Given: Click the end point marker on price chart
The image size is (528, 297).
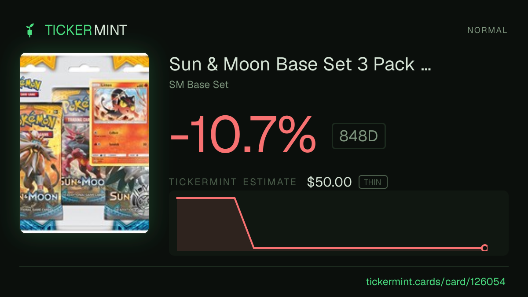Looking at the screenshot, I should (x=484, y=248).
